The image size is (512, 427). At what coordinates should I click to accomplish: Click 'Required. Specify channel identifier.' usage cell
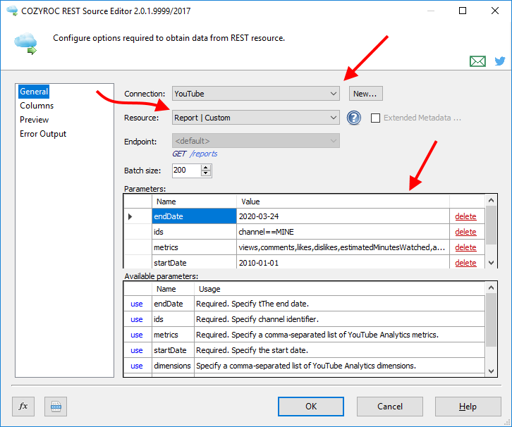tap(339, 319)
